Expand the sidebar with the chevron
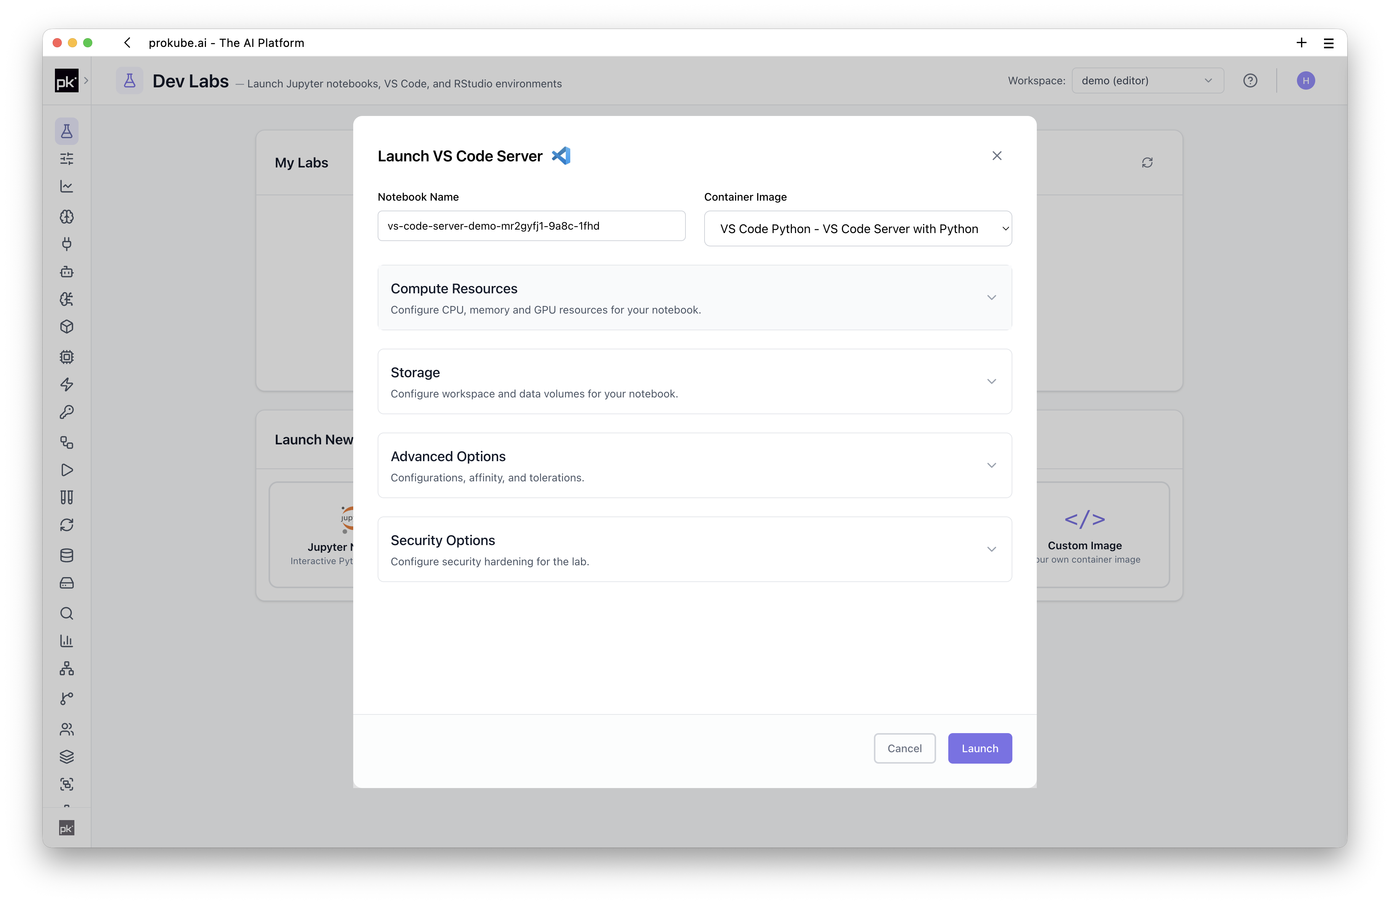 (x=86, y=80)
